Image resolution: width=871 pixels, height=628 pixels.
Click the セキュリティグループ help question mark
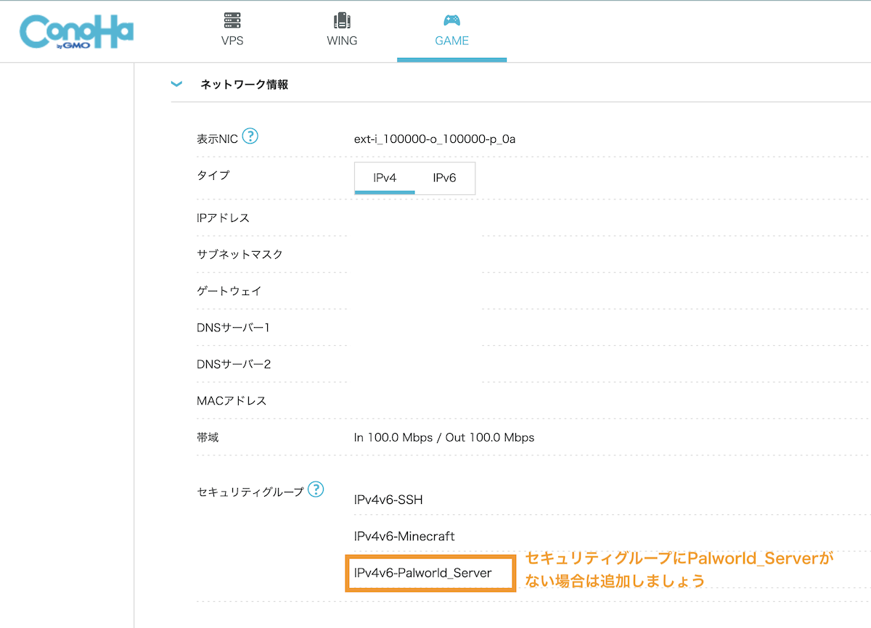(x=315, y=490)
